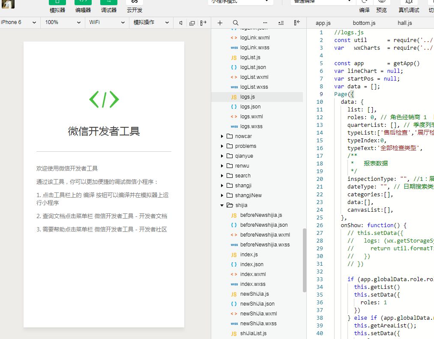Detach the simulator into separate window
This screenshot has width=434, height=339.
[x=192, y=23]
